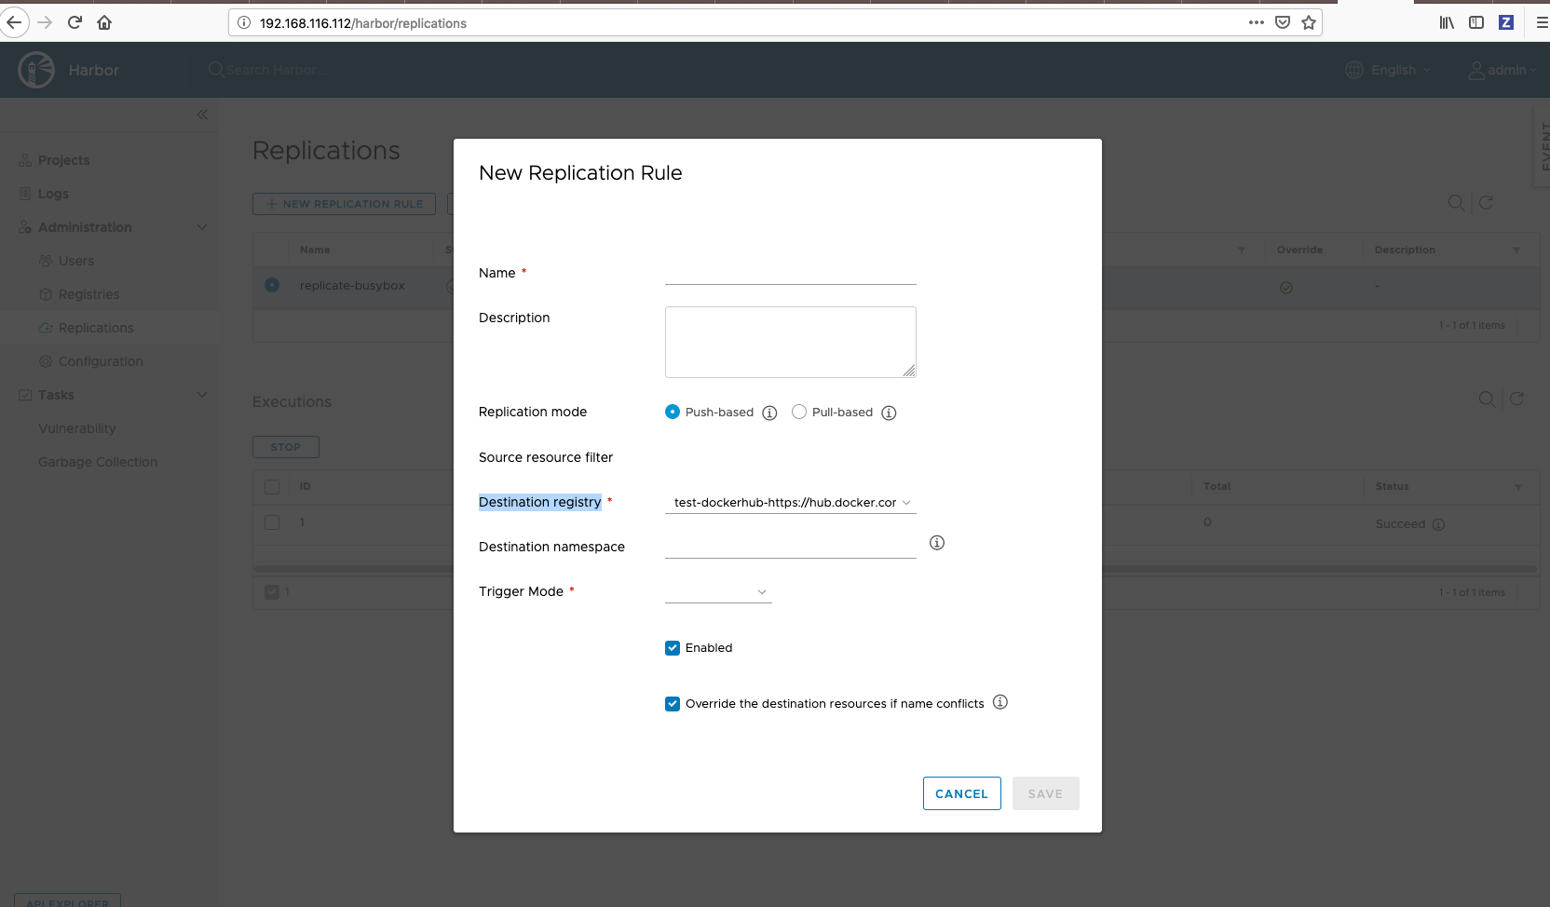View the Destination namespace info tooltip

coord(936,542)
